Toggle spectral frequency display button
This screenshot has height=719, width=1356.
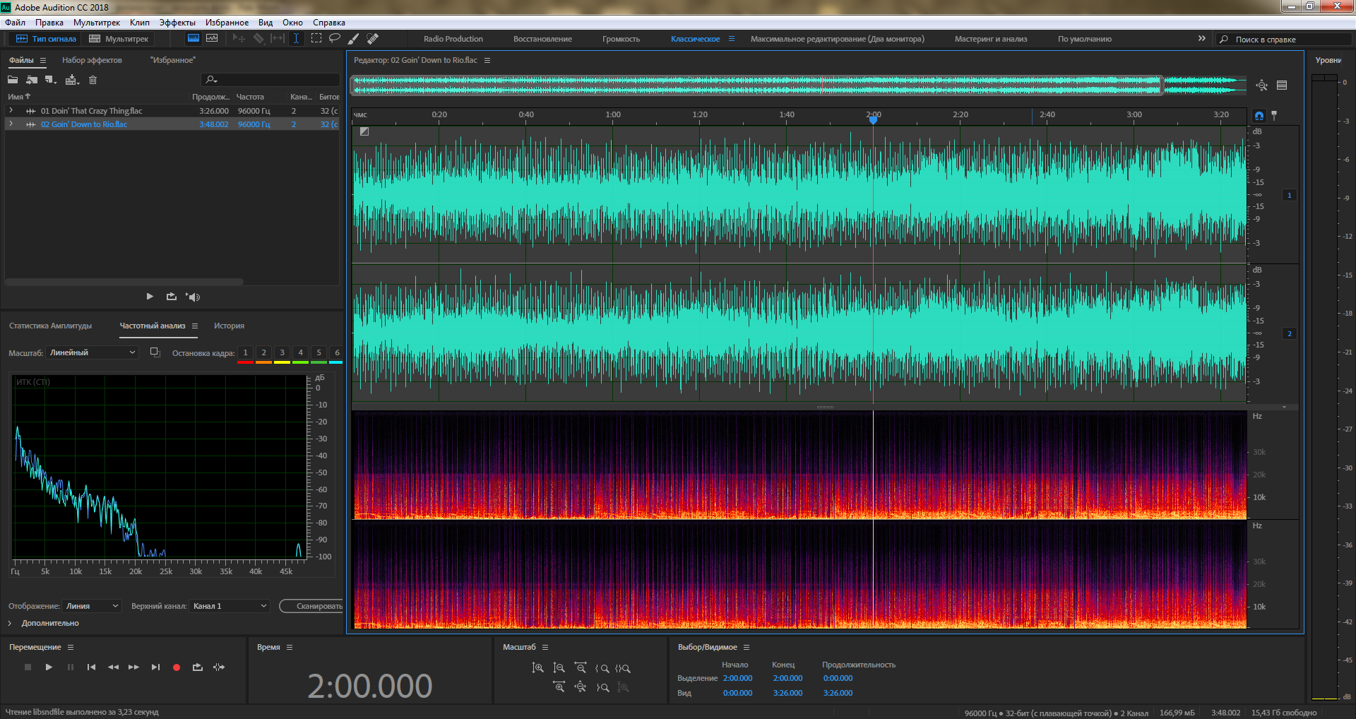coord(194,38)
